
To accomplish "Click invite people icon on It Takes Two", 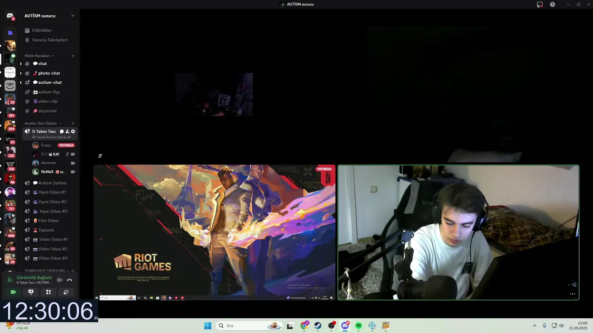I will [x=67, y=131].
